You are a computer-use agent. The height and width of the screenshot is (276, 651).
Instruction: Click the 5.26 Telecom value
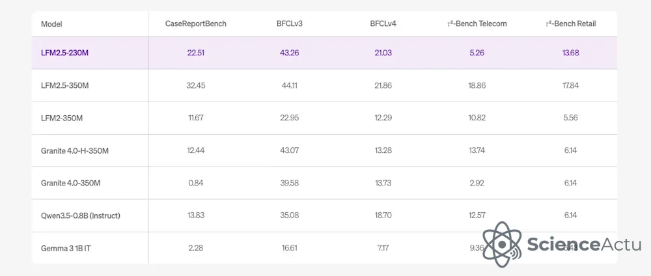pyautogui.click(x=477, y=53)
